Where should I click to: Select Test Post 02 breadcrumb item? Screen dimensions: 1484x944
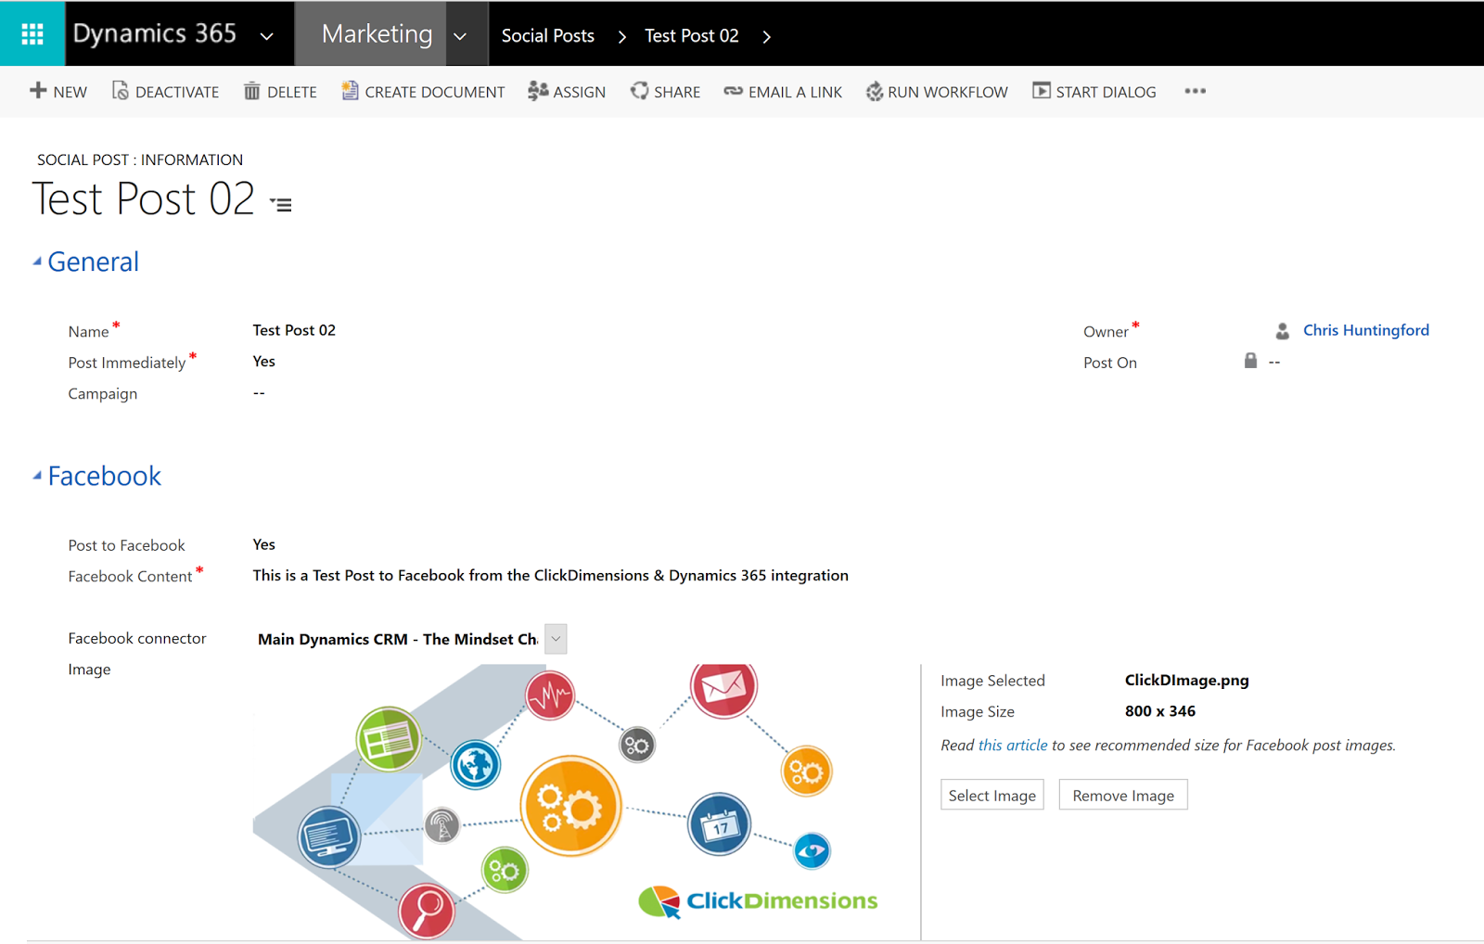692,35
